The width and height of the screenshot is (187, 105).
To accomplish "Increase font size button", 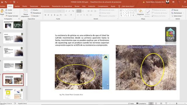I will pos(66,11).
